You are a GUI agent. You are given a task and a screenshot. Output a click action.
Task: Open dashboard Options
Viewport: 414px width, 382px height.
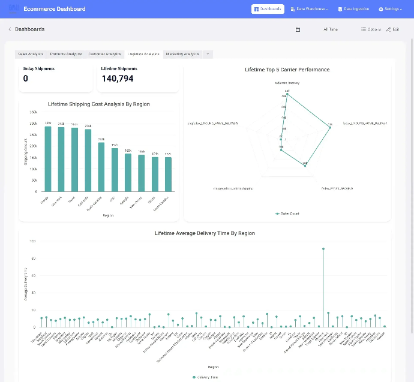371,29
